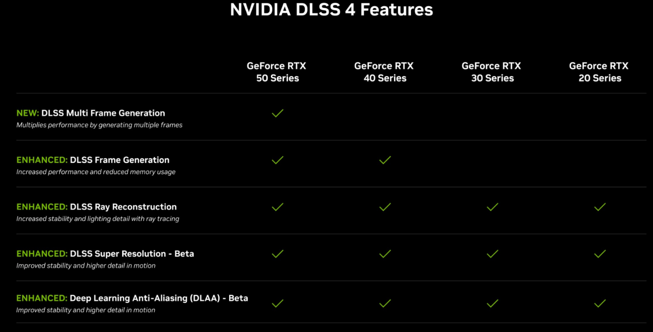The height and width of the screenshot is (332, 653).
Task: Click the Ray Reconstruction checkmark under RTX 40 Series
Action: [385, 207]
